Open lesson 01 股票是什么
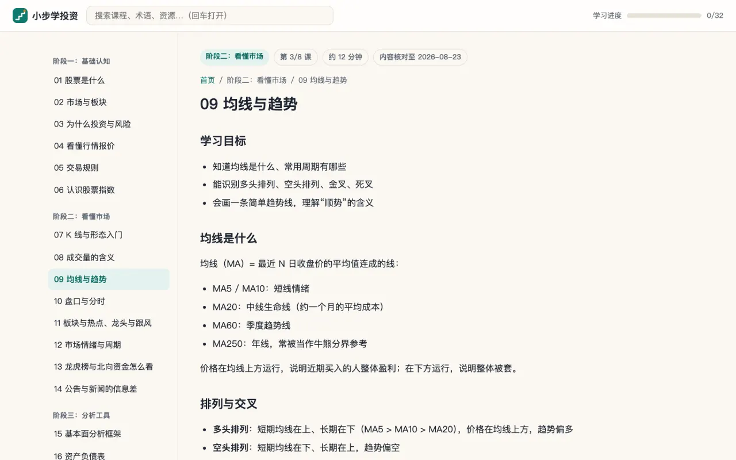Image resolution: width=736 pixels, height=460 pixels. (109, 80)
